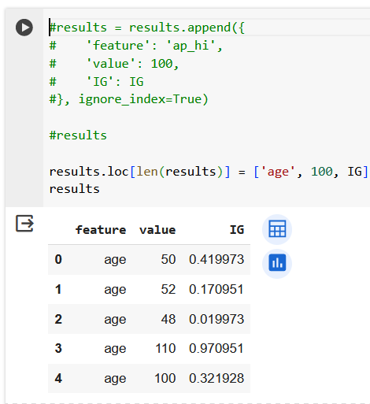Click the 'IG' column header
Screen dimensions: 370x404
(x=237, y=230)
